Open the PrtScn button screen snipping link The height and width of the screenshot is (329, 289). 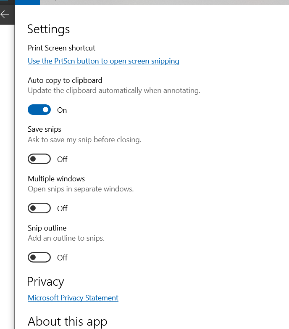103,61
